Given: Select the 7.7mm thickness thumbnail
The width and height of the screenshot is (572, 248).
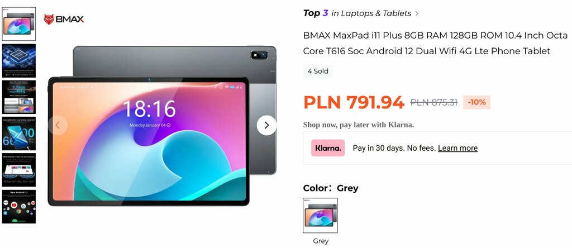Looking at the screenshot, I should [19, 97].
